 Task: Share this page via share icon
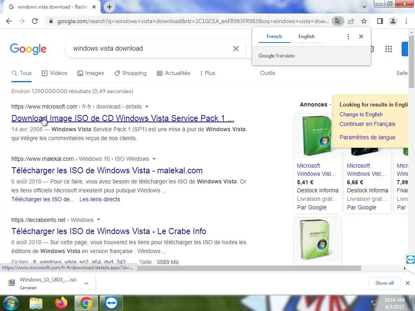(x=351, y=21)
